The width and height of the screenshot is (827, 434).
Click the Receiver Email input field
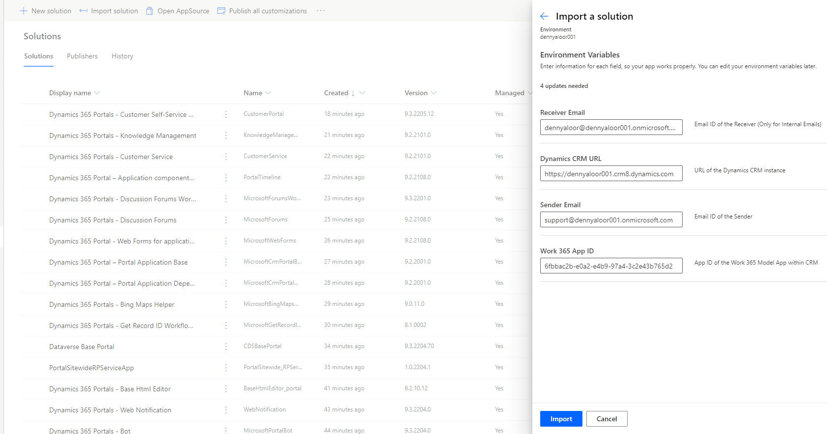click(611, 127)
